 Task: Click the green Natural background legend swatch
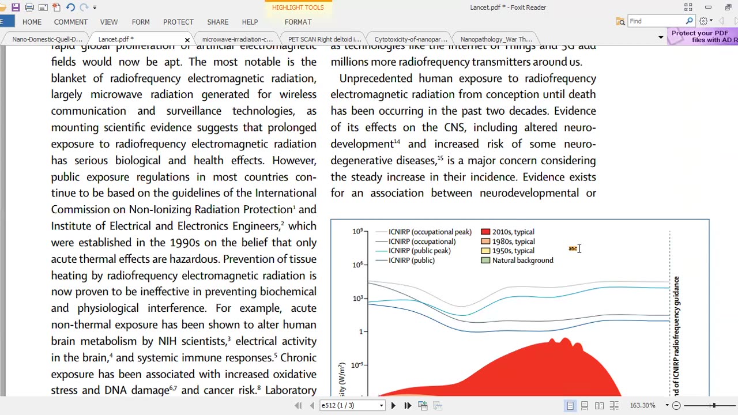[x=485, y=261]
